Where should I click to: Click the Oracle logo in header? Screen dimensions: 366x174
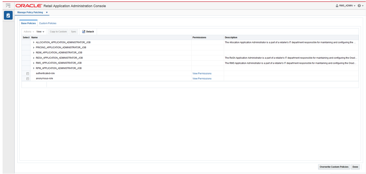click(x=29, y=5)
